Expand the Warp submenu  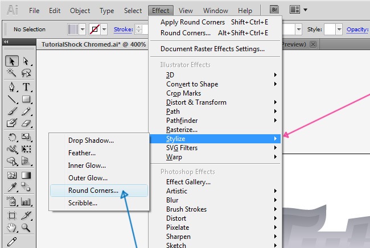275,157
